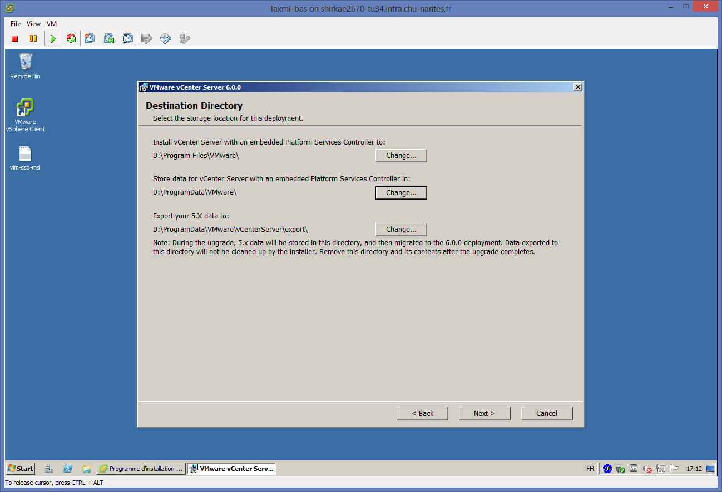Click the restart guest icon

coord(71,38)
